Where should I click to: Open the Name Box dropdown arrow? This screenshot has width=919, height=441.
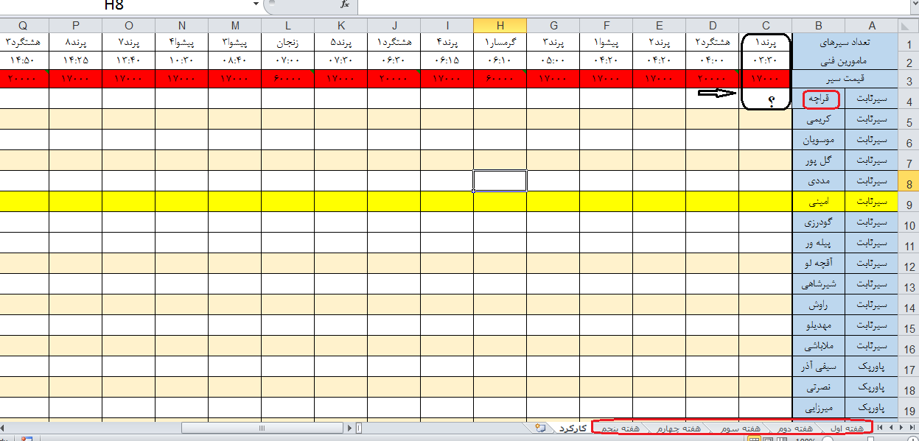point(256,4)
